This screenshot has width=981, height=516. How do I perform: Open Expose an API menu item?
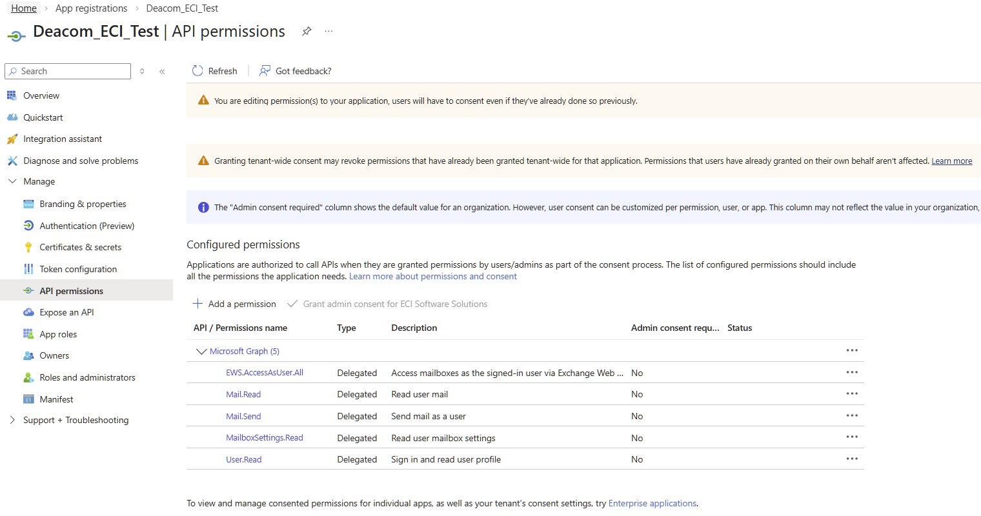(x=66, y=312)
